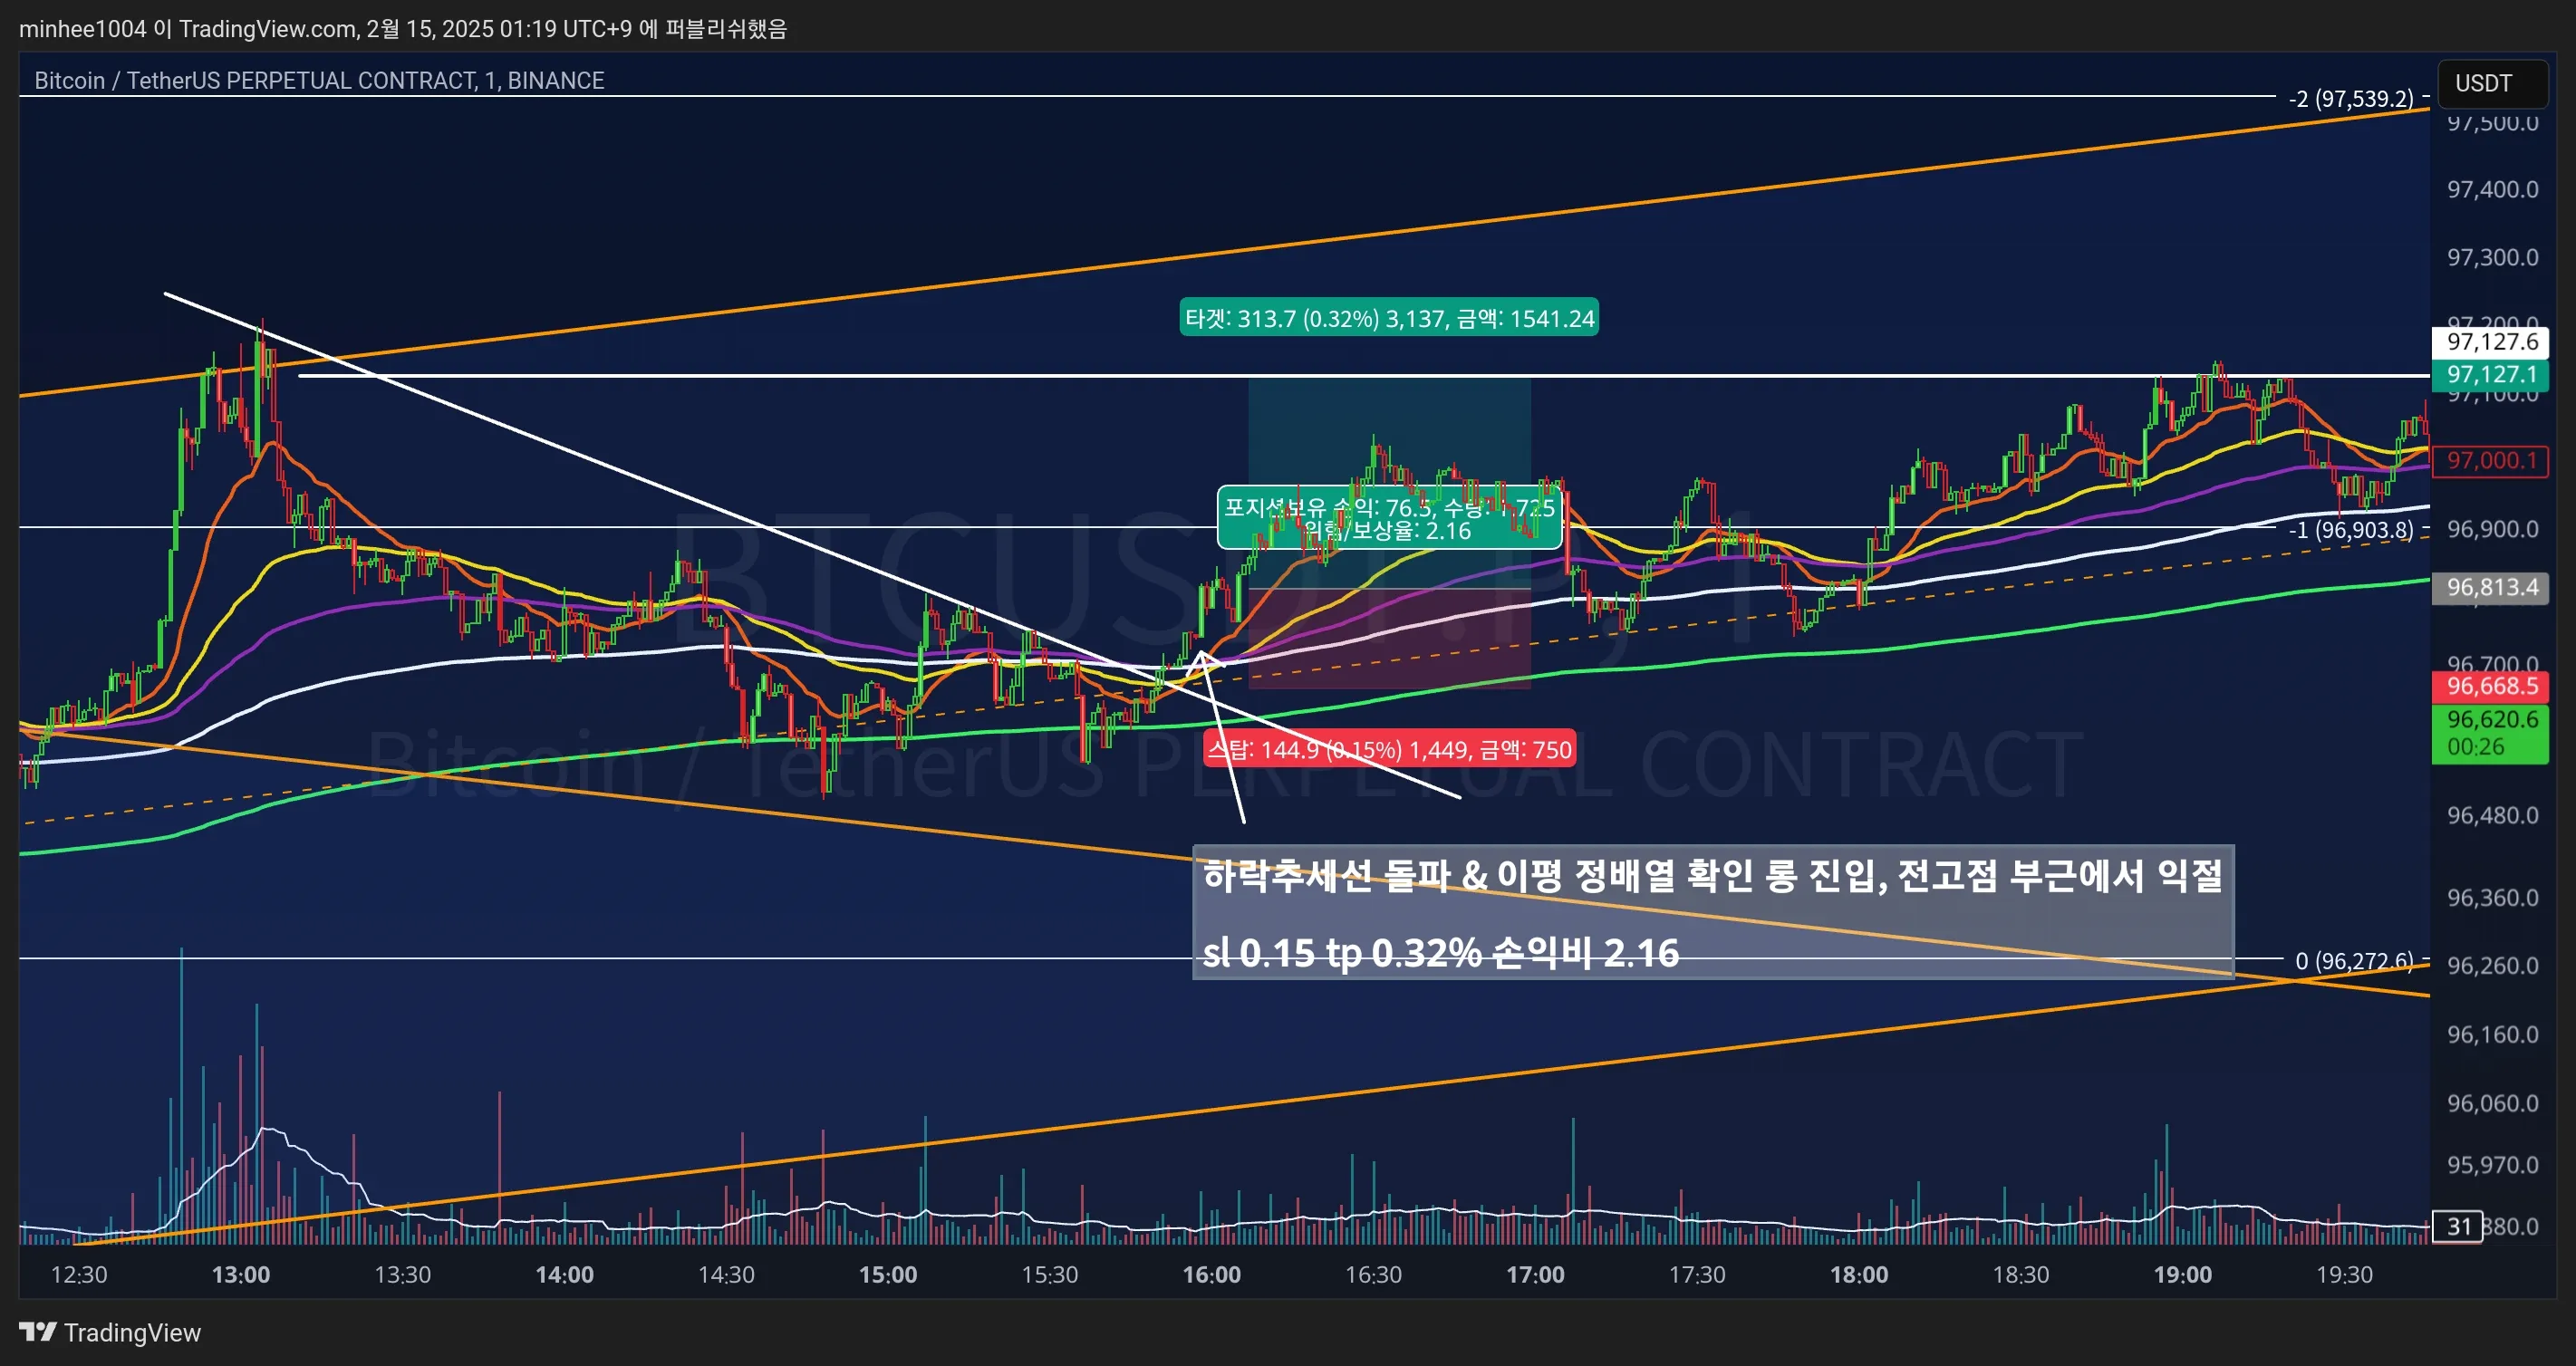Click the 96,260.0 price scale value
This screenshot has width=2576, height=1366.
point(2492,965)
